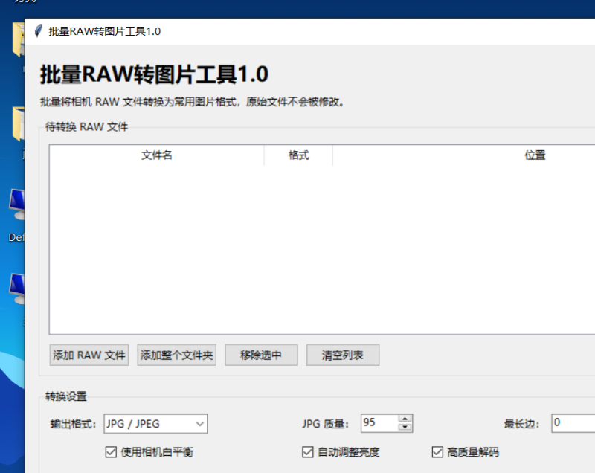Click the 添加整个文件夹 button

(x=177, y=355)
